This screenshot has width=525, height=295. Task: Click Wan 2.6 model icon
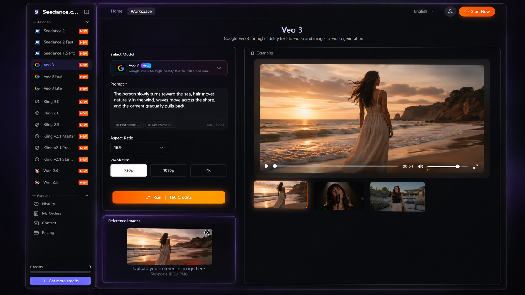(37, 171)
